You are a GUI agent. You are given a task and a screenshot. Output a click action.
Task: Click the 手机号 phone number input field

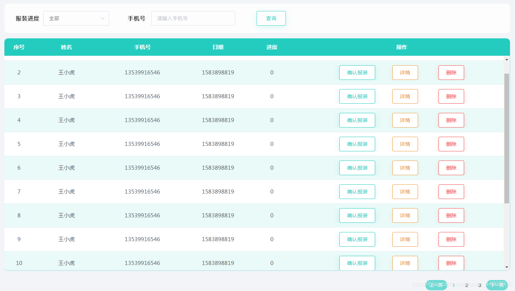pos(193,18)
